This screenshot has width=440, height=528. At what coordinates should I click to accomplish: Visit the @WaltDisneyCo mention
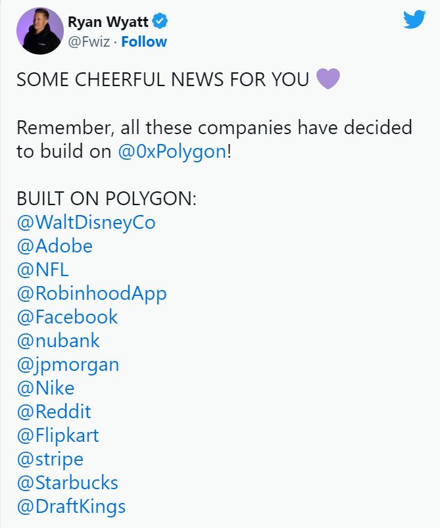[86, 222]
